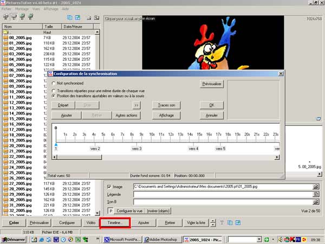The height and width of the screenshot is (244, 325).
Task: Open Microsoft FrontPage from the taskbar
Action: (123, 240)
